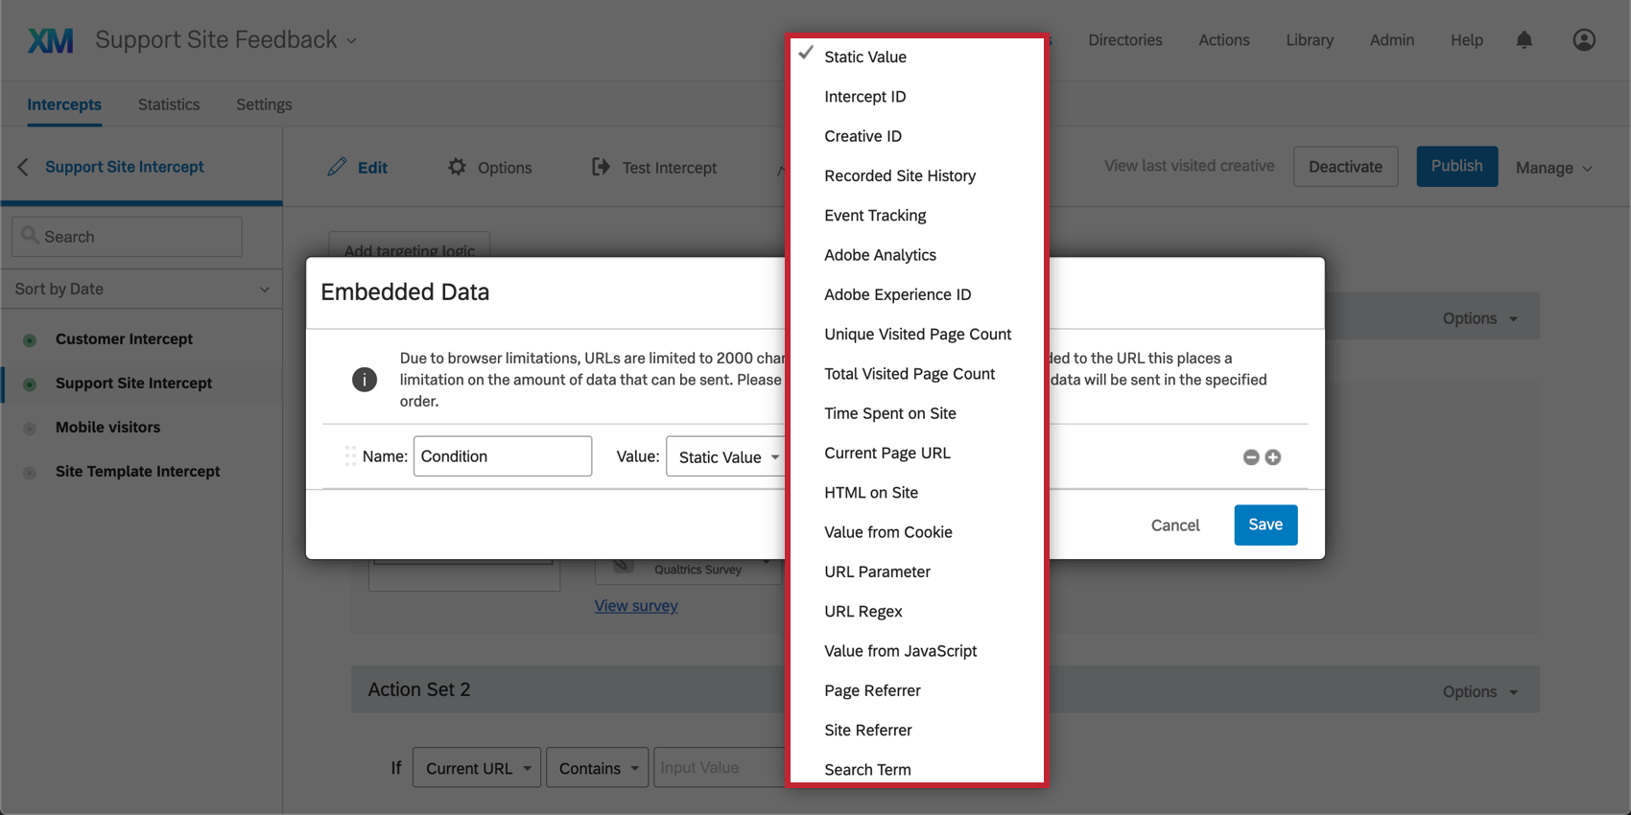The width and height of the screenshot is (1631, 815).
Task: Open Directories in top navigation
Action: point(1125,40)
